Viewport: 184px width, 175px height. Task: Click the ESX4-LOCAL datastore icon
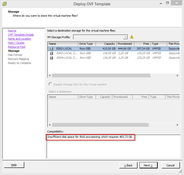(x=52, y=58)
